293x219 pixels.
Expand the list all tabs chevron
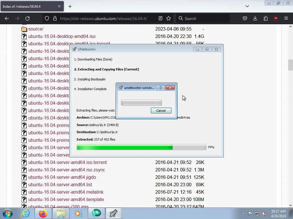coord(247,6)
